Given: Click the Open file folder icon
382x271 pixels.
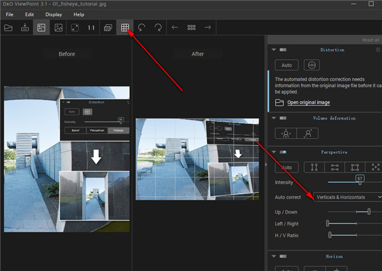Looking at the screenshot, I should tap(8, 28).
